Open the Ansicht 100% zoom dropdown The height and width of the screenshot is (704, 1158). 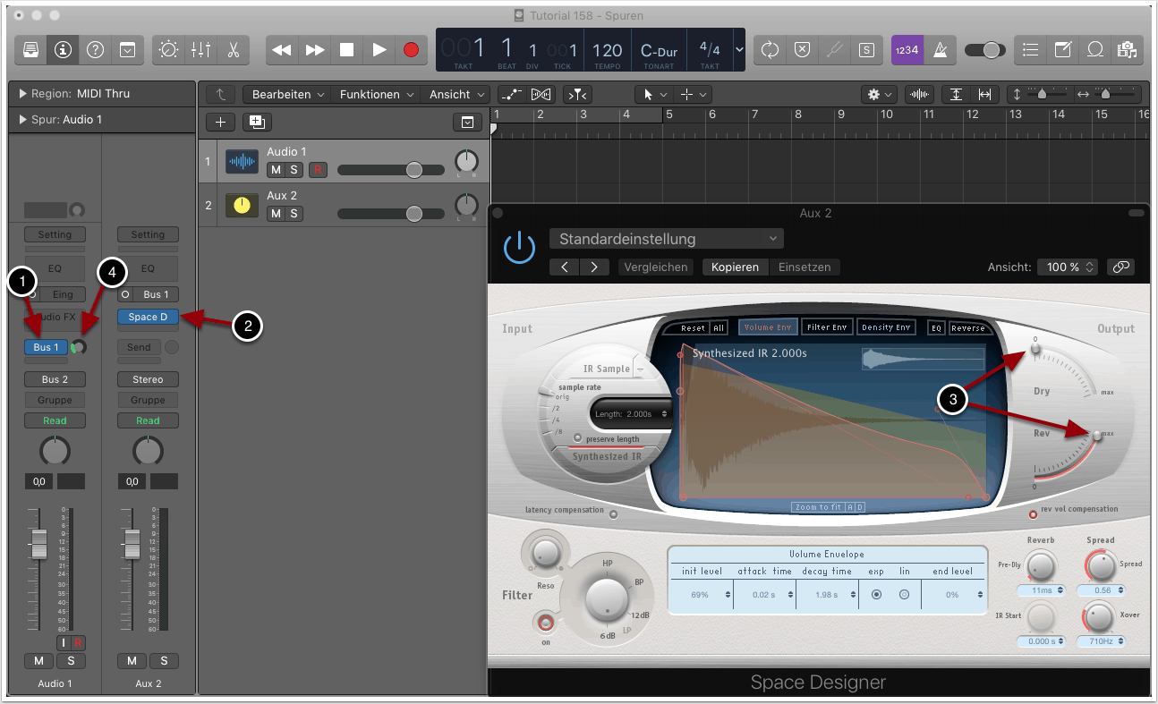(1067, 267)
